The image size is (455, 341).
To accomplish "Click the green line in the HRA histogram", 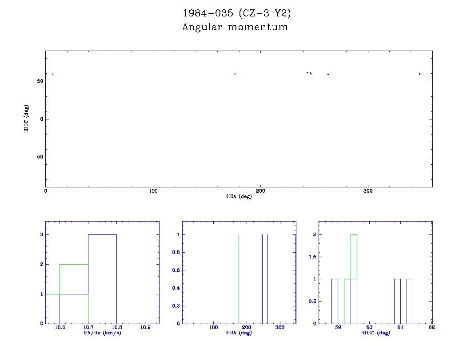I will click(x=239, y=279).
